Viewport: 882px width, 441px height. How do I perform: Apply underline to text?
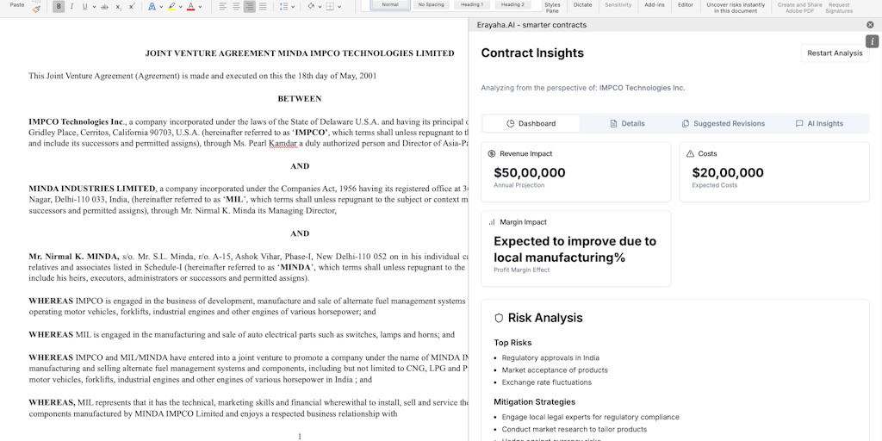85,7
